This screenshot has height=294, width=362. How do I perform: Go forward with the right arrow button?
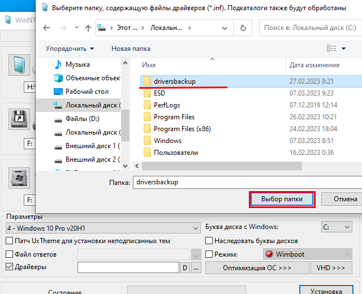[63, 28]
